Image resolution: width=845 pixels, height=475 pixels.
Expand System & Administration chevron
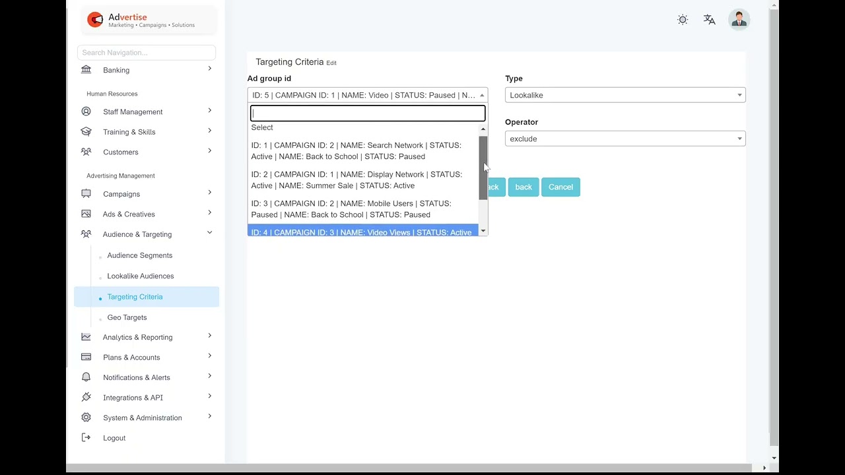coord(210,416)
